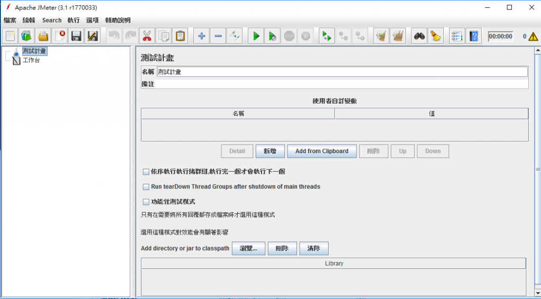Viewport: 541px width, 299px height.
Task: Open the Function helper list icon
Action: [457, 36]
